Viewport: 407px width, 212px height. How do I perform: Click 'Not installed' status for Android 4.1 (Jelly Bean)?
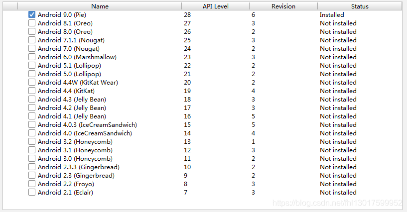point(338,116)
